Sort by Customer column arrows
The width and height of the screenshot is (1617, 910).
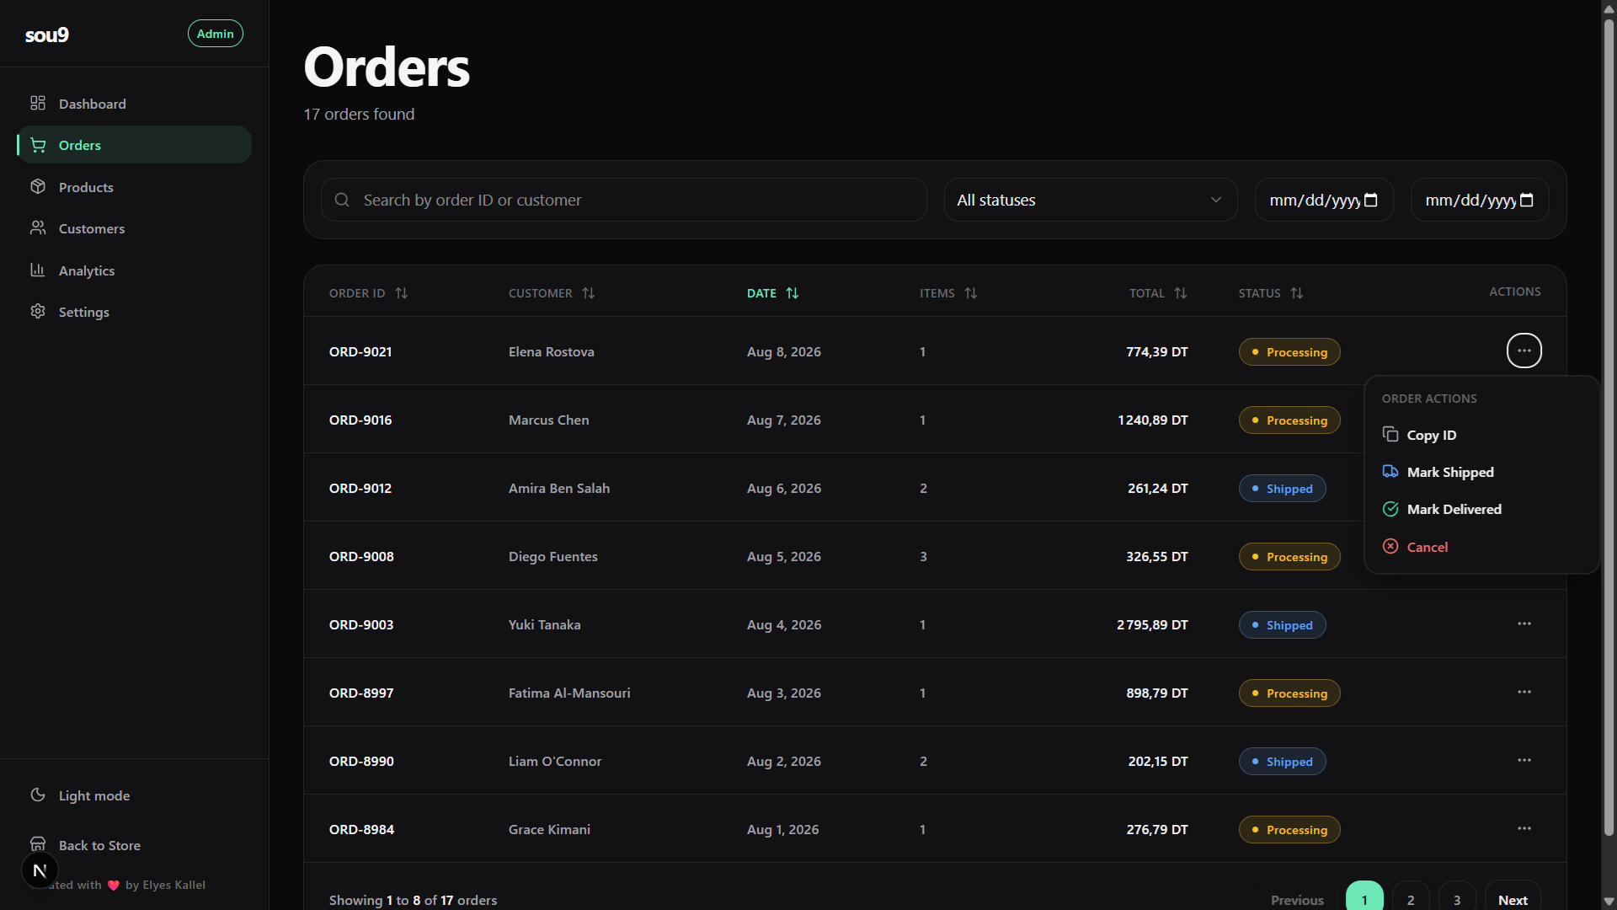589,293
